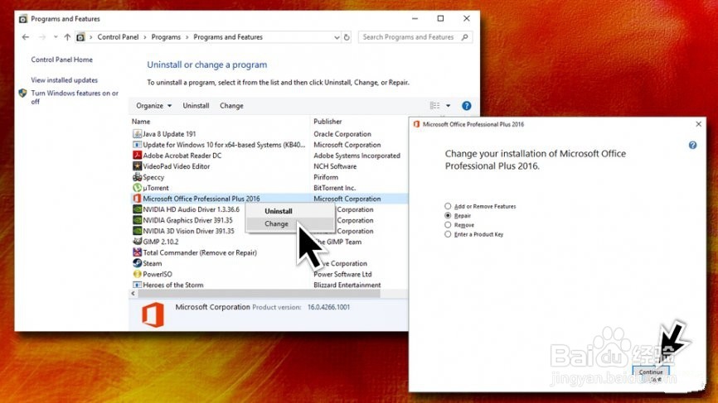The image size is (718, 403).
Task: Open Control Panel Home link
Action: [x=62, y=60]
